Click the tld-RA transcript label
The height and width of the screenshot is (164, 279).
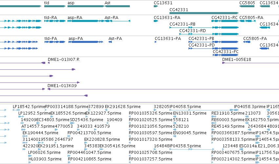coord(50,18)
